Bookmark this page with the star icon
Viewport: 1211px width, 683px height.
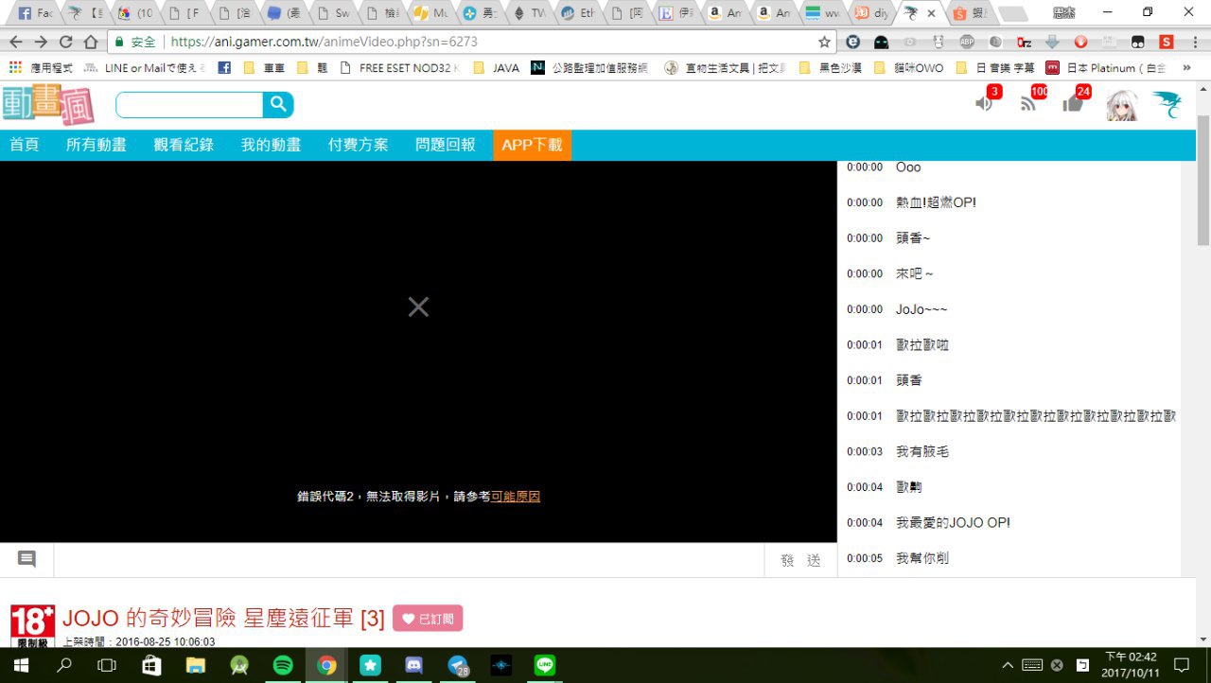click(824, 42)
